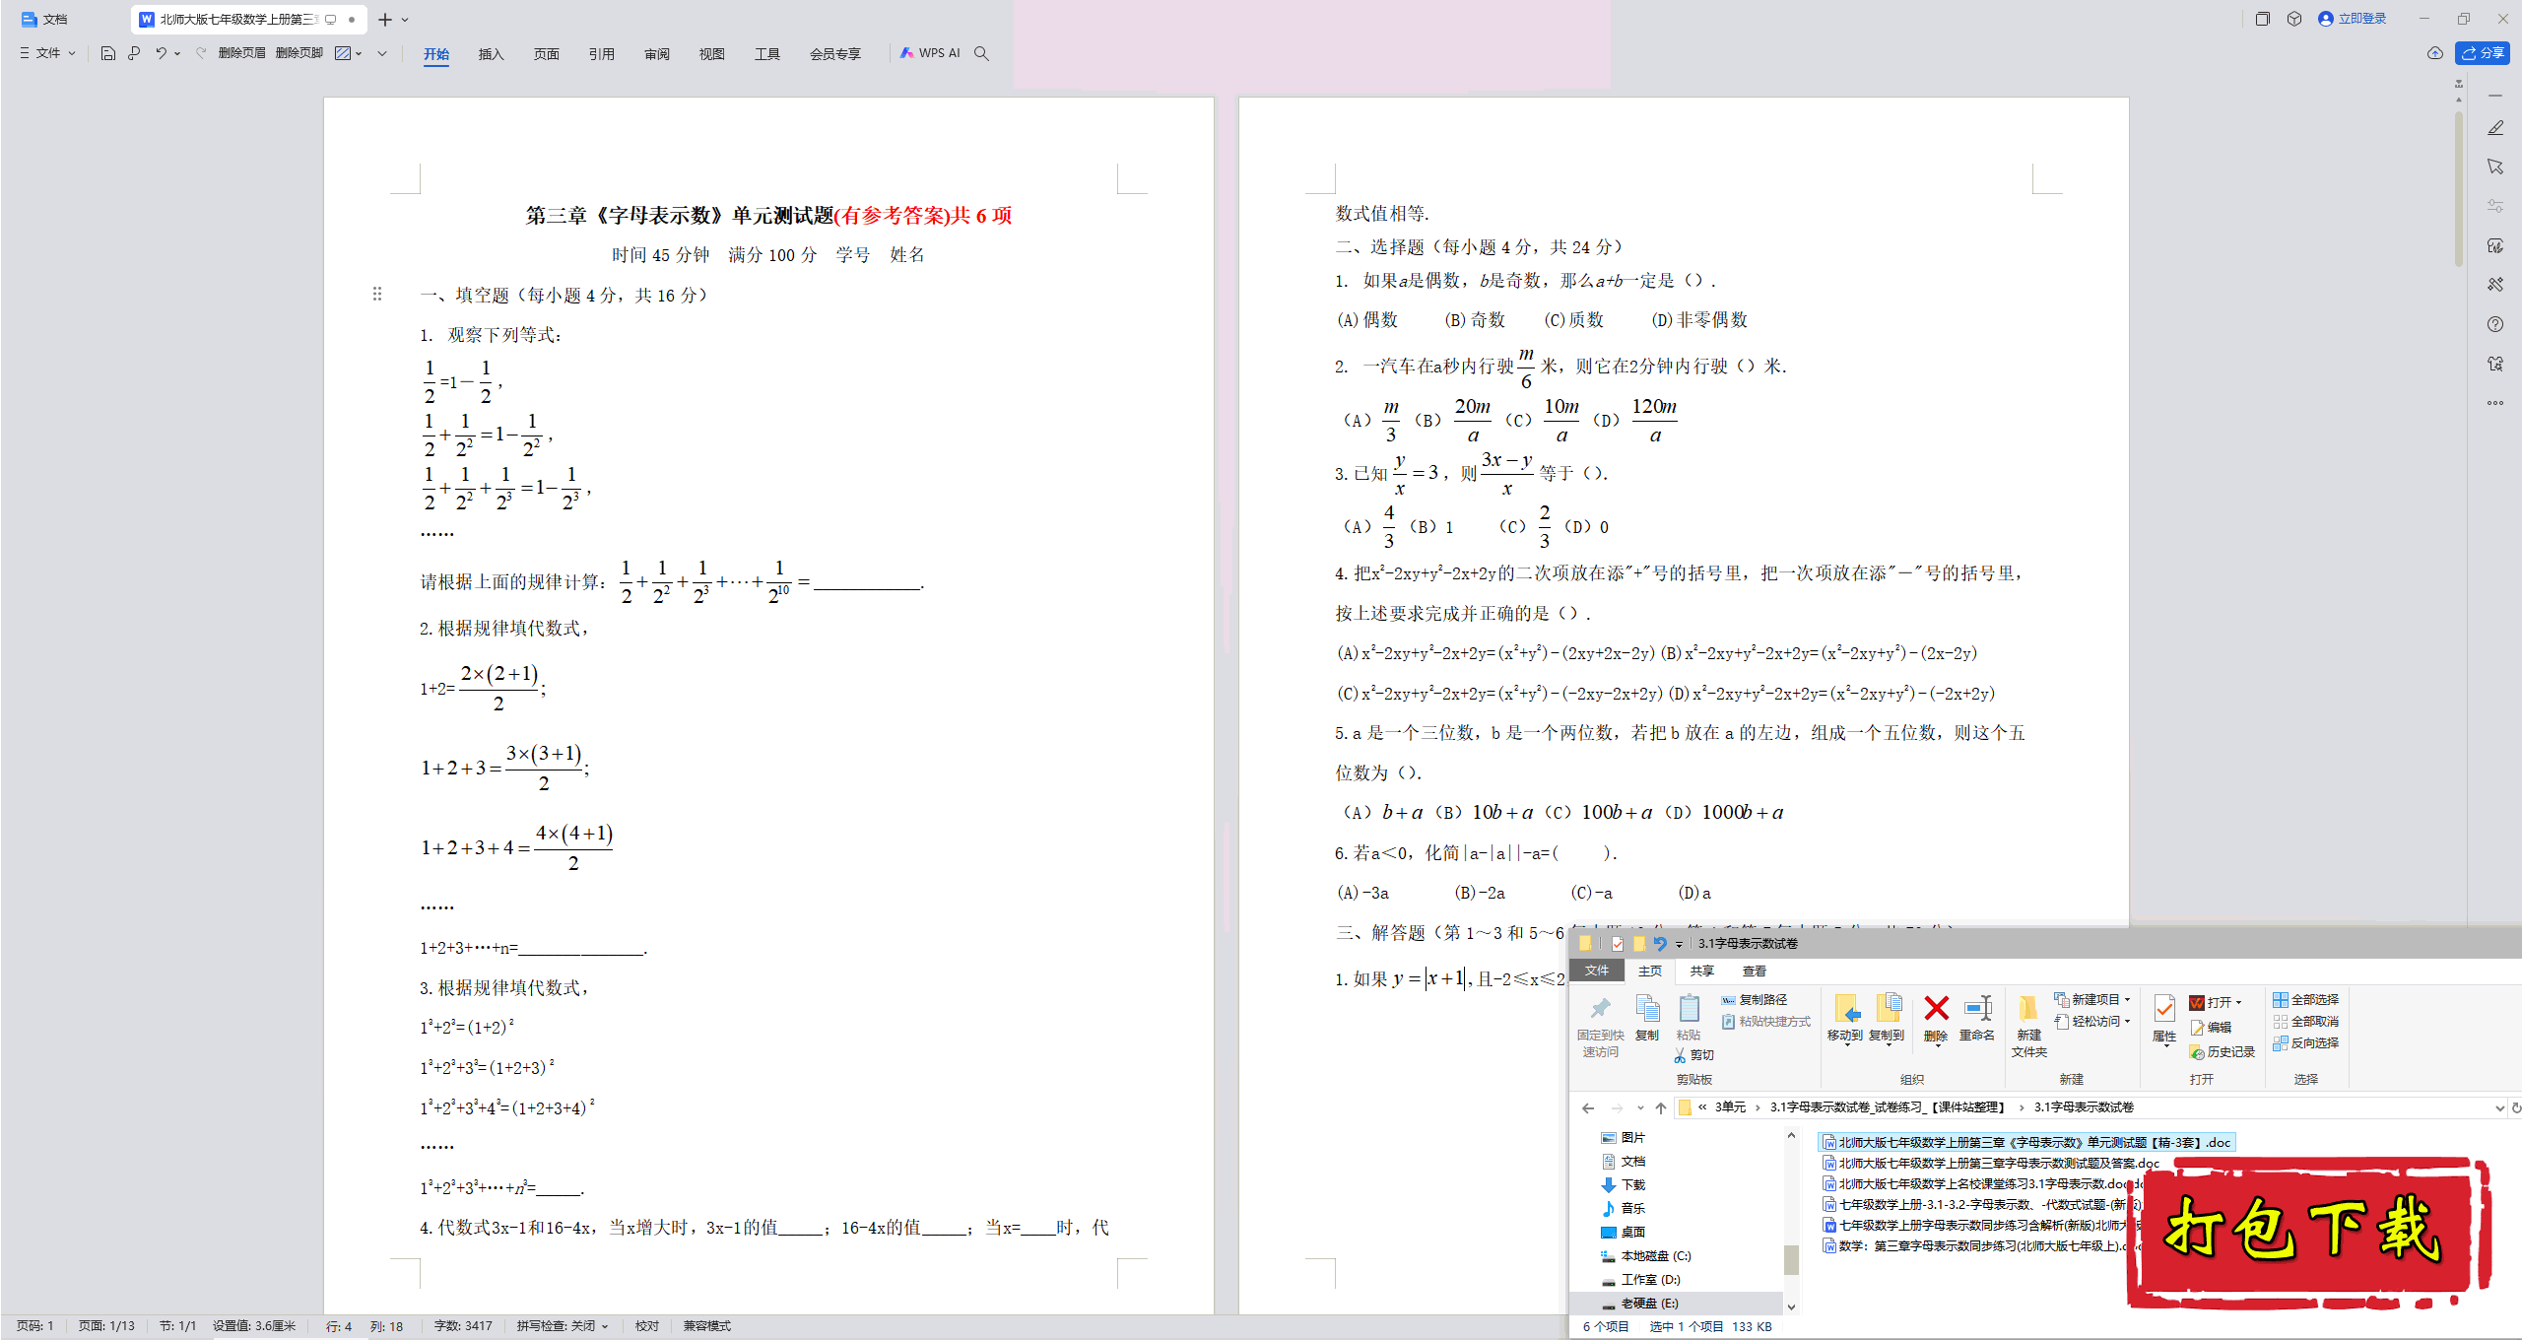This screenshot has width=2522, height=1340.
Task: Open the settings sliders icon in sidebar
Action: click(2495, 206)
